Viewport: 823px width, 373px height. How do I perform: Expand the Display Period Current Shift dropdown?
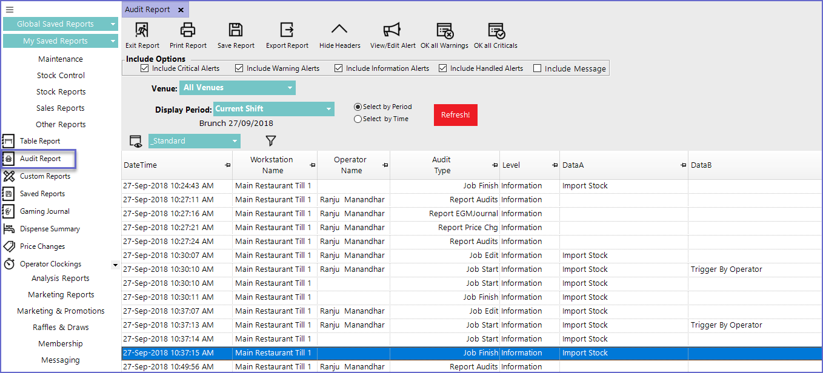pos(273,109)
